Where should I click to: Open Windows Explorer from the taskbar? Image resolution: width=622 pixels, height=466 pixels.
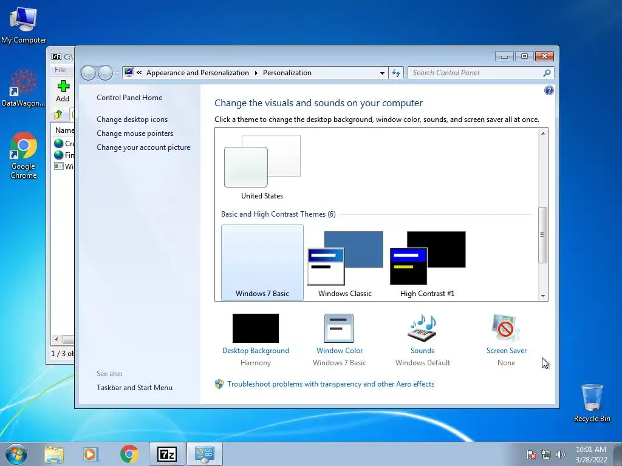click(x=54, y=454)
